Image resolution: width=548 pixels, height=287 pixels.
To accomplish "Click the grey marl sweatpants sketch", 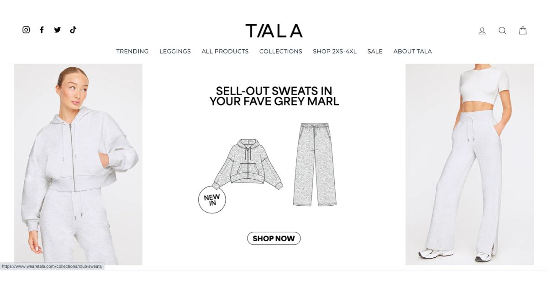I will click(x=315, y=165).
